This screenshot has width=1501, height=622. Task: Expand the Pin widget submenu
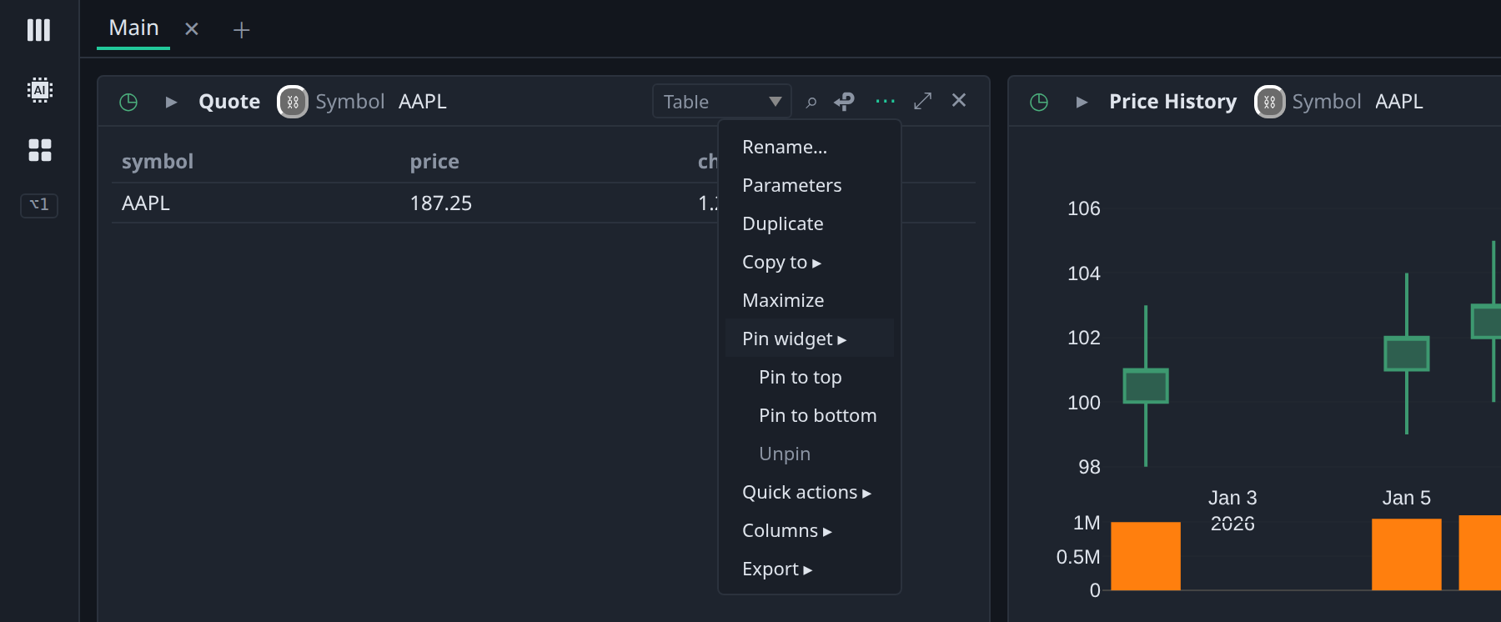[809, 339]
